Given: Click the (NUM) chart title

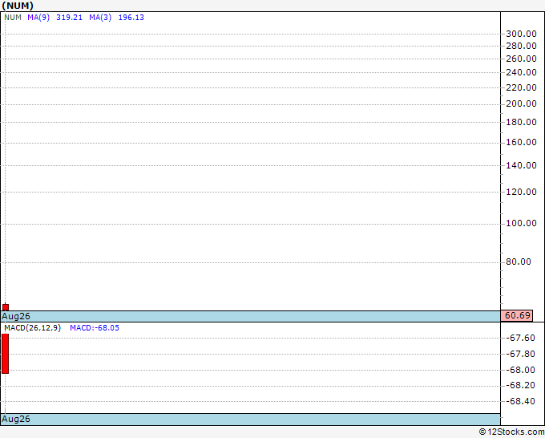Looking at the screenshot, I should pyautogui.click(x=18, y=6).
